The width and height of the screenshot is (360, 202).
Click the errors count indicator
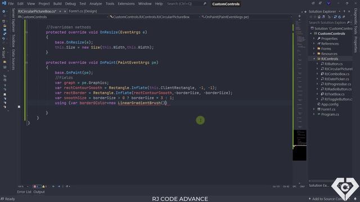click(x=37, y=186)
